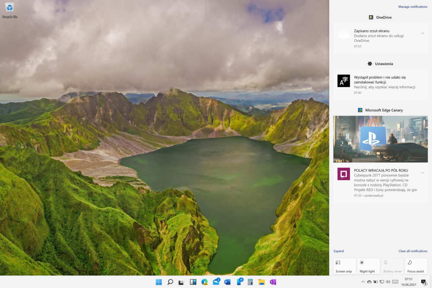Collapse the OneDrive screenshot notification chevron

point(422,33)
